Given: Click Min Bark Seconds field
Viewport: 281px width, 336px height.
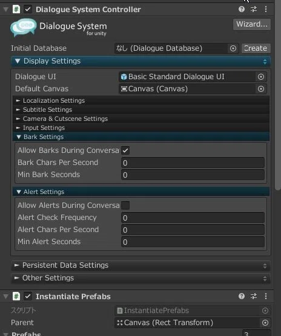Looking at the screenshot, I should [193, 175].
